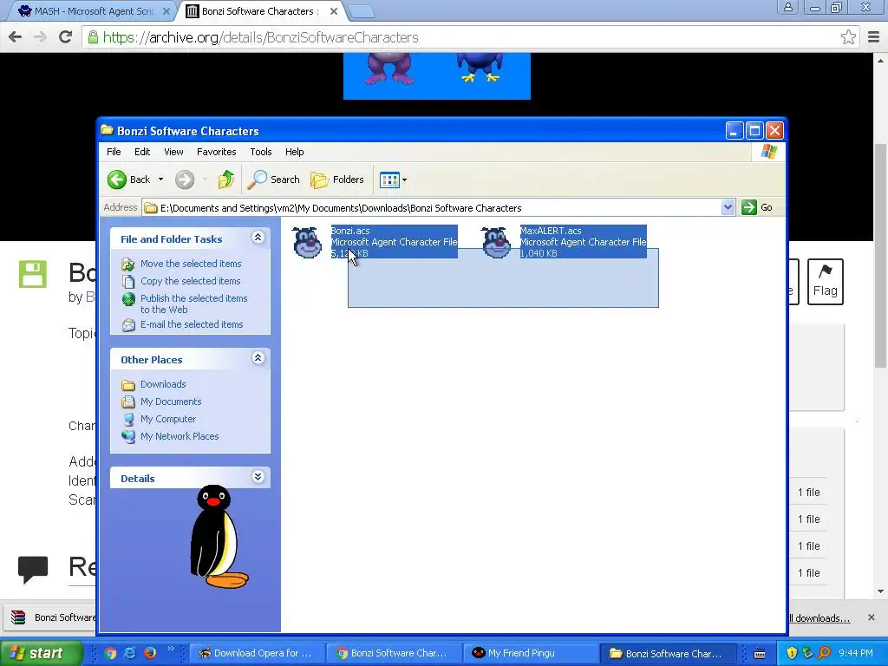This screenshot has width=888, height=666.
Task: Close the Chrome downloads bar
Action: (872, 617)
